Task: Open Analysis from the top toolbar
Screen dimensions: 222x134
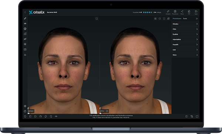Action: (x=168, y=12)
